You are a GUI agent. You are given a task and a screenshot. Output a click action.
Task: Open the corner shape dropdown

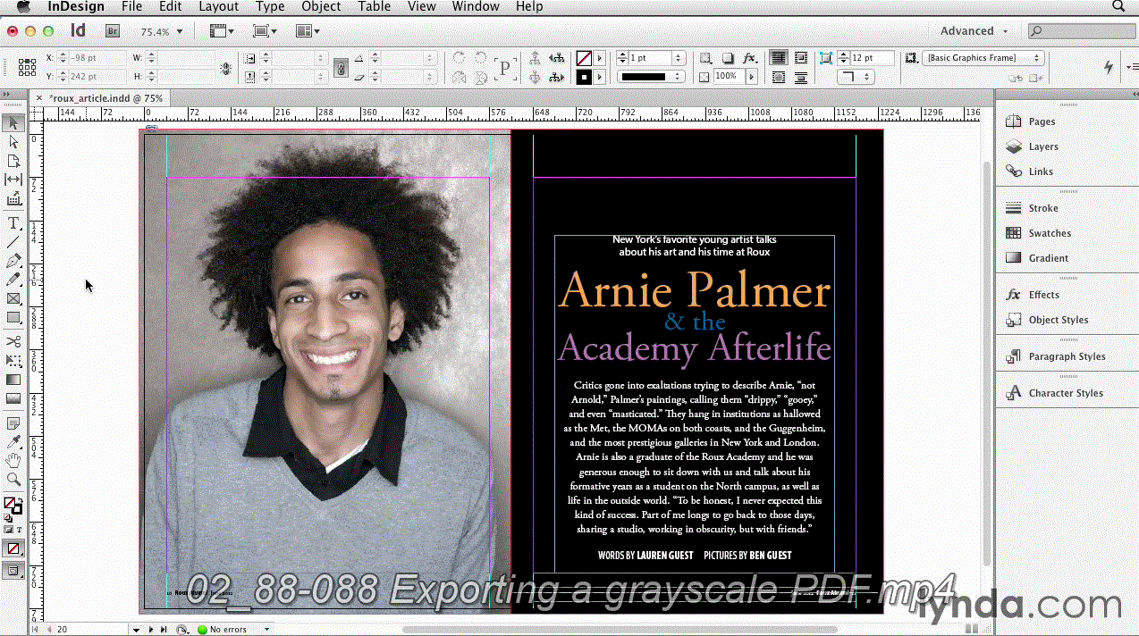[x=857, y=78]
